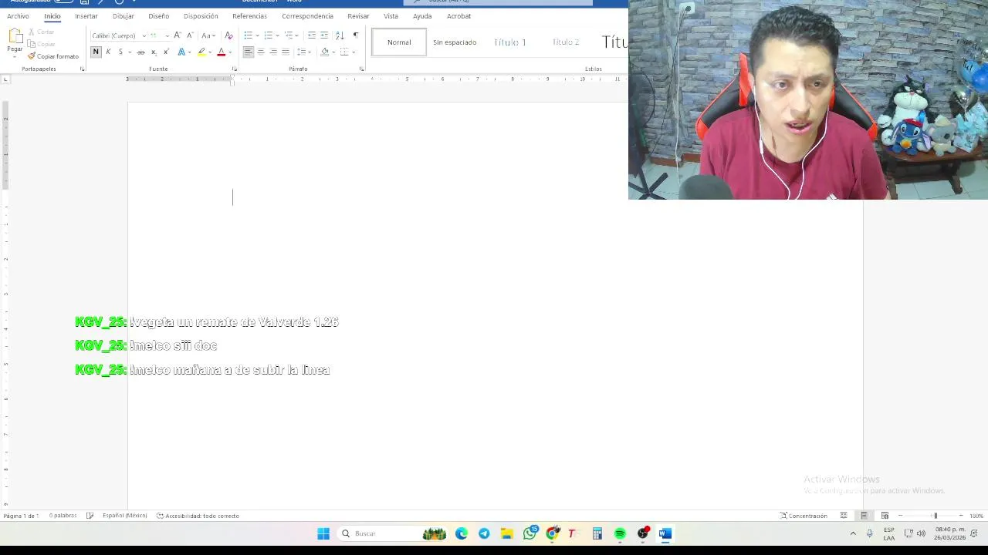The width and height of the screenshot is (988, 555).
Task: Open Spotify from the taskbar
Action: point(620,533)
